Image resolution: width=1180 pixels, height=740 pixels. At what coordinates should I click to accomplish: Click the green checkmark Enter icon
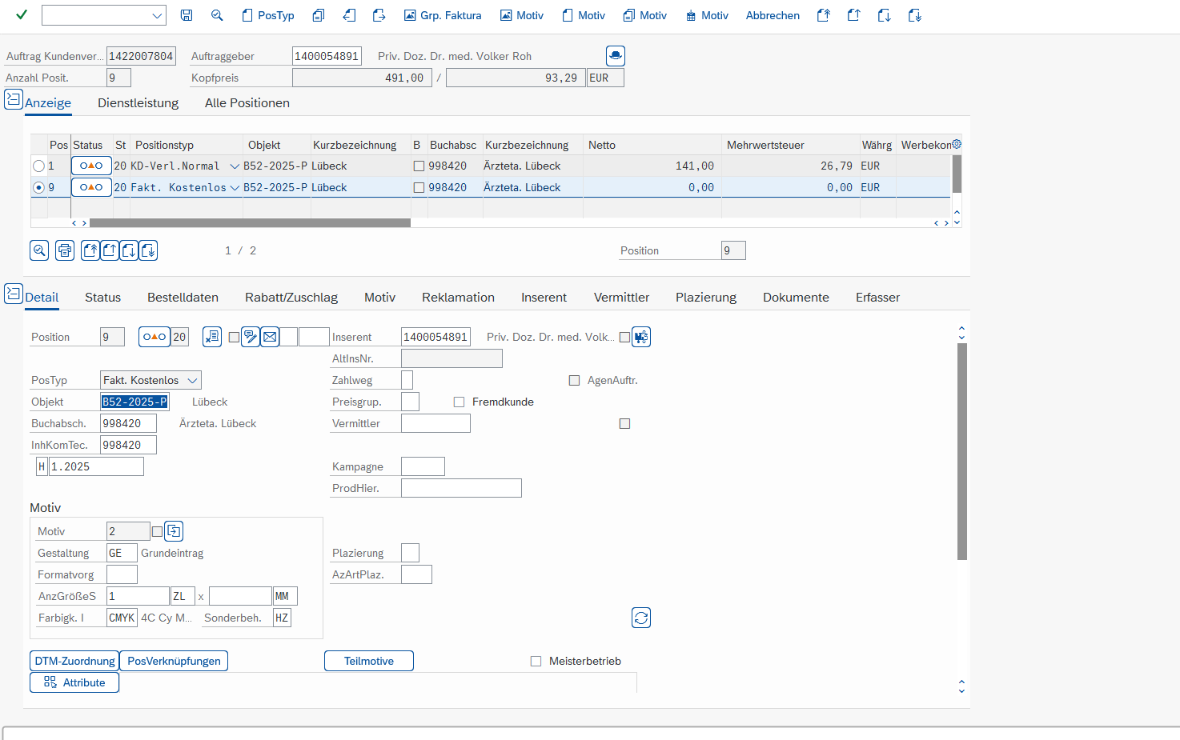tap(22, 15)
